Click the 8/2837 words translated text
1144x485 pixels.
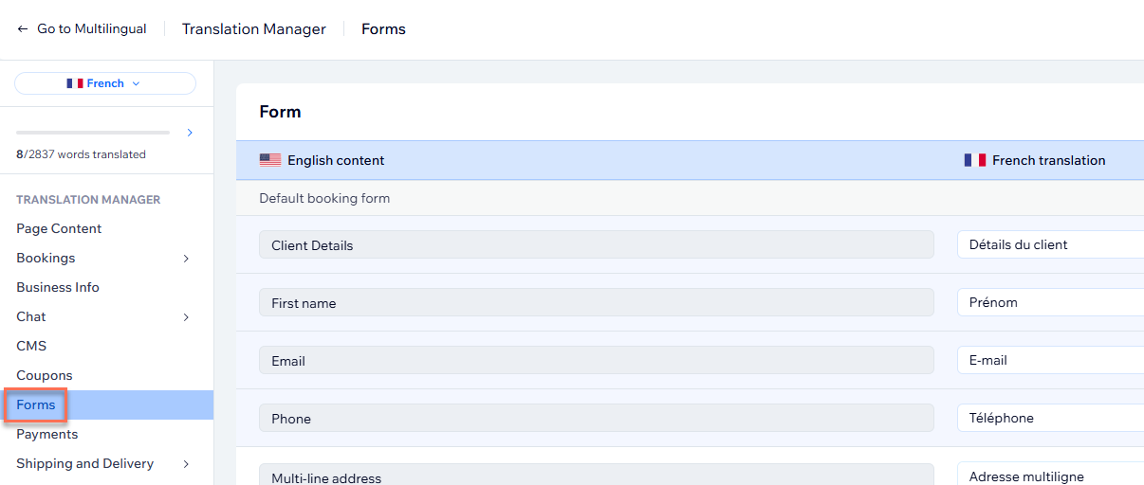click(81, 154)
